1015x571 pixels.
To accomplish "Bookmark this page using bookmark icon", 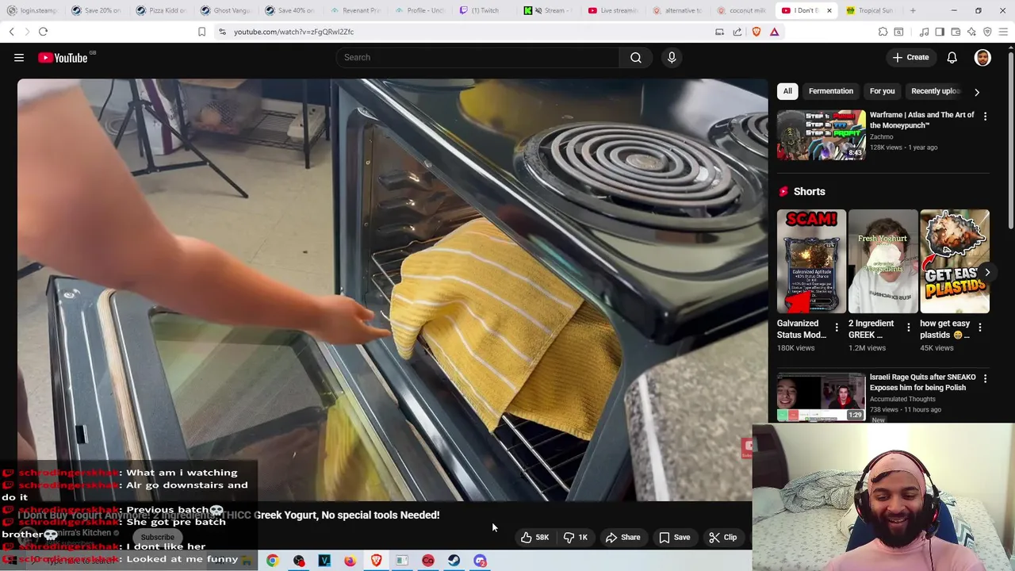I will [201, 32].
